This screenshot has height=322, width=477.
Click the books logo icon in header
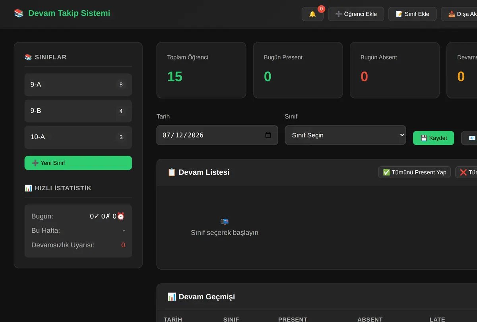click(19, 13)
